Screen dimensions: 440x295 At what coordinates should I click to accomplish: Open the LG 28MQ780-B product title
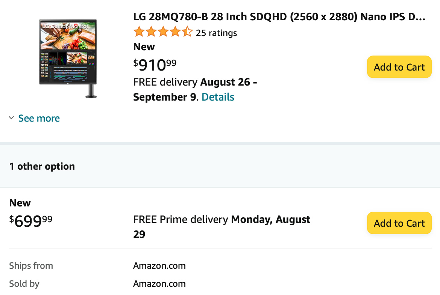tap(279, 17)
